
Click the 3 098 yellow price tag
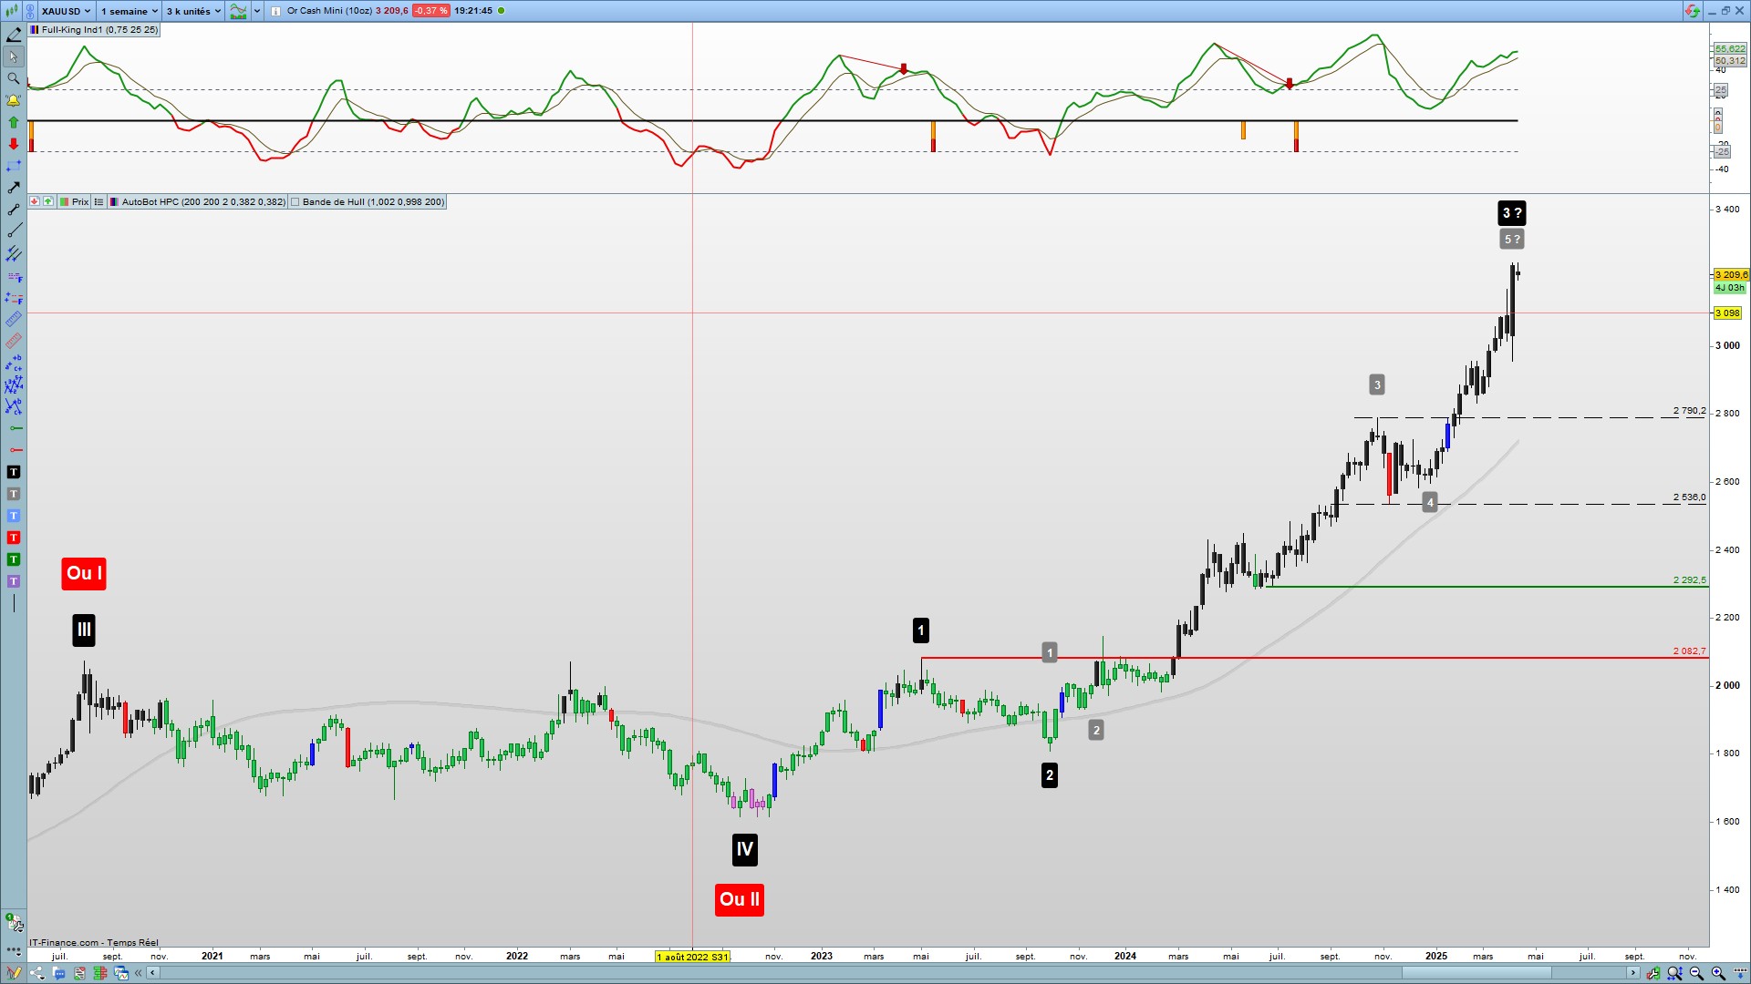coord(1728,313)
